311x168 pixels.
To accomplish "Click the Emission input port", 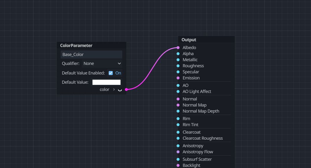I will (178, 78).
